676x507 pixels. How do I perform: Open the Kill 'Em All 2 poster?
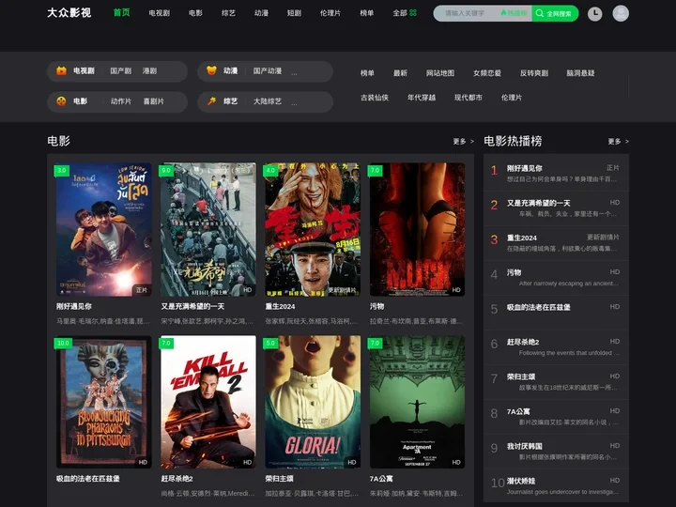click(208, 402)
